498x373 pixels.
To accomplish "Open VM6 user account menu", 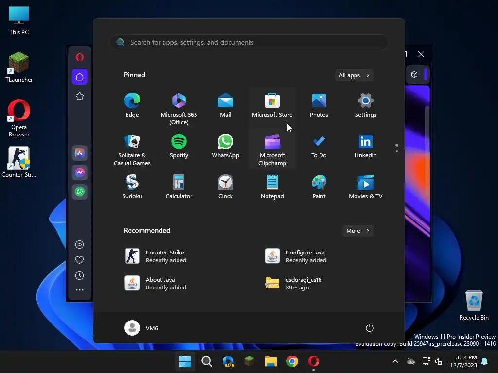I will [x=142, y=328].
